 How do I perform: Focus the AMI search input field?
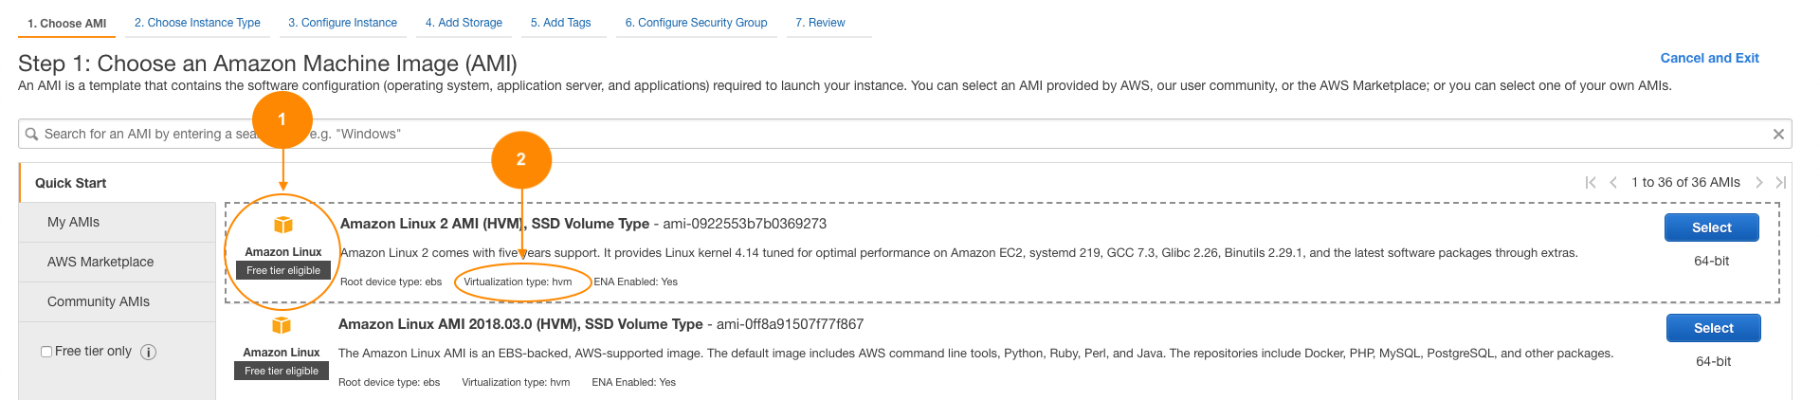905,134
